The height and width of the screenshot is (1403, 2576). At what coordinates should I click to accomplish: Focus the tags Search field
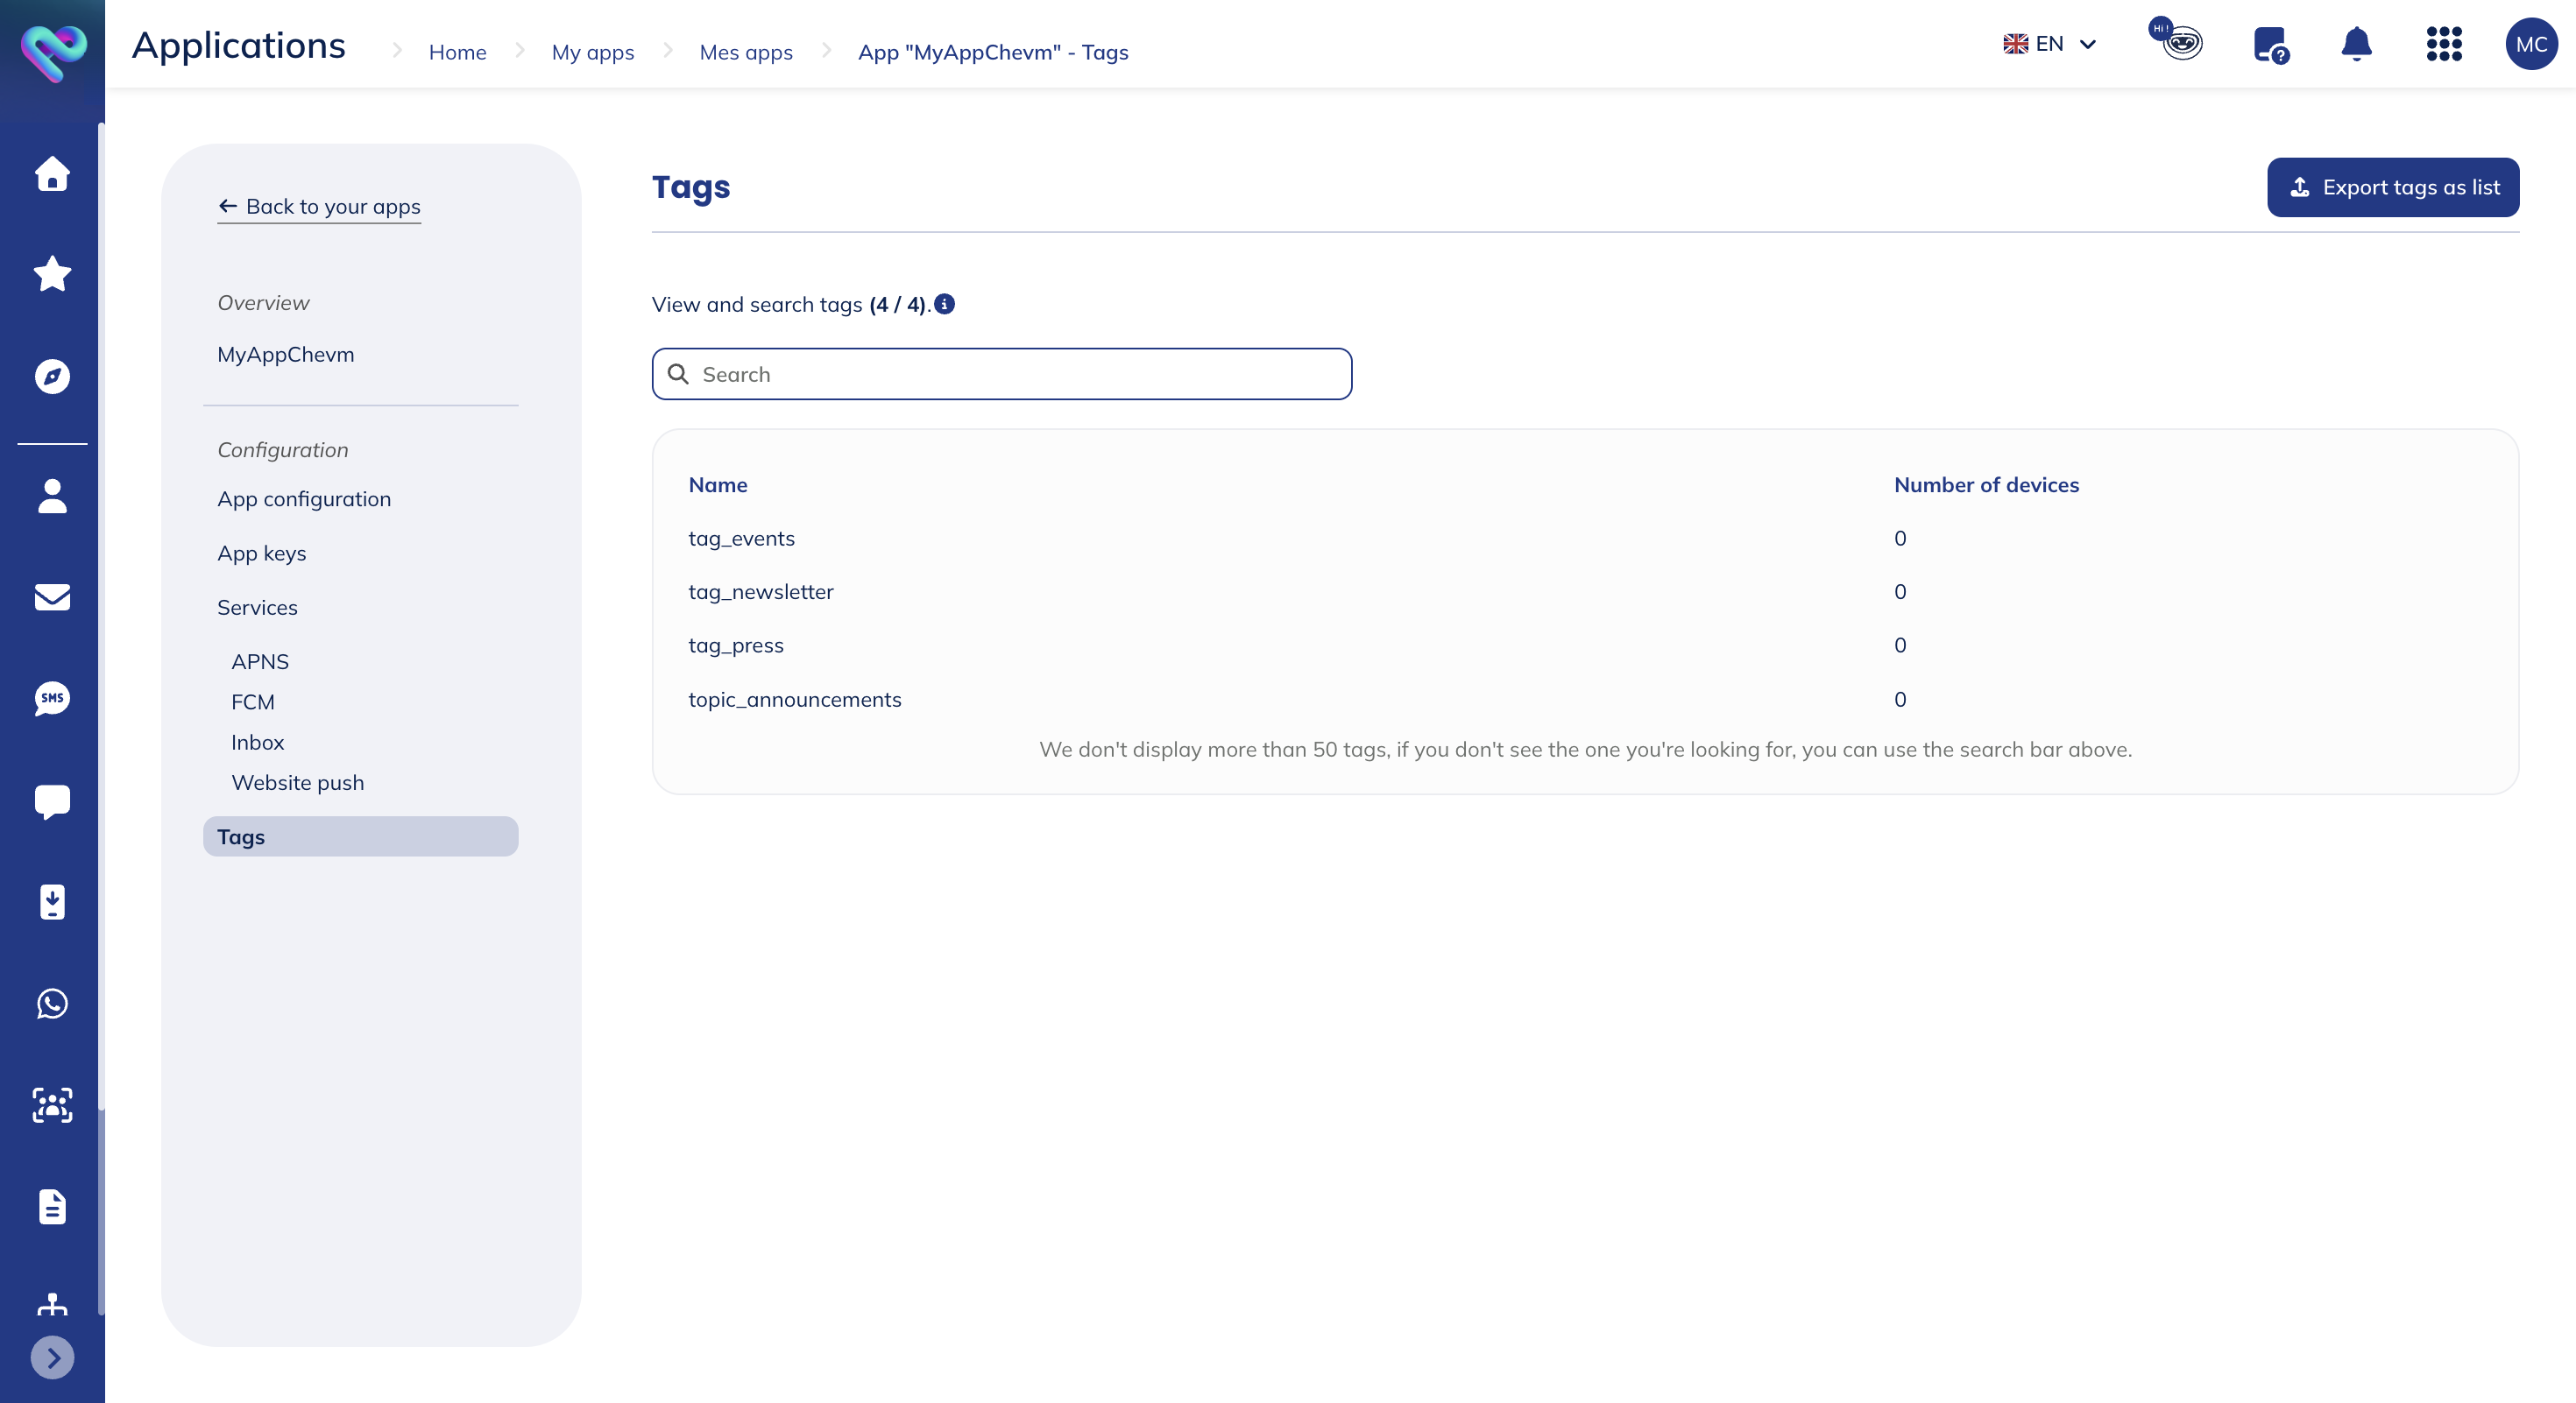(x=1002, y=374)
